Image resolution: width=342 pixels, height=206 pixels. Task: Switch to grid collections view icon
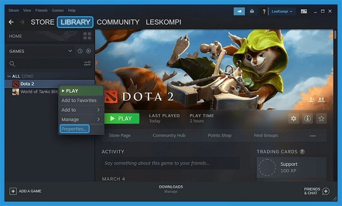click(87, 36)
